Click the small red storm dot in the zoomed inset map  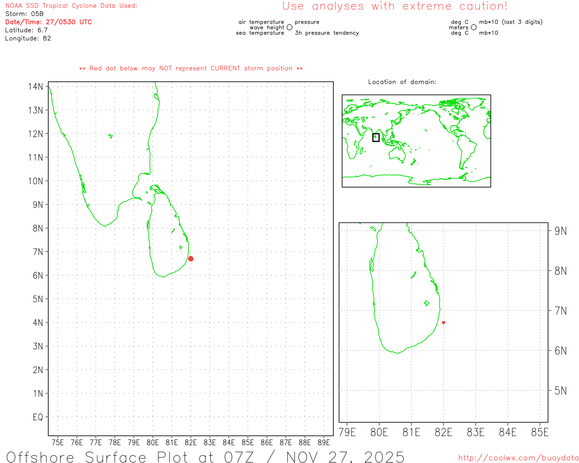pos(443,322)
